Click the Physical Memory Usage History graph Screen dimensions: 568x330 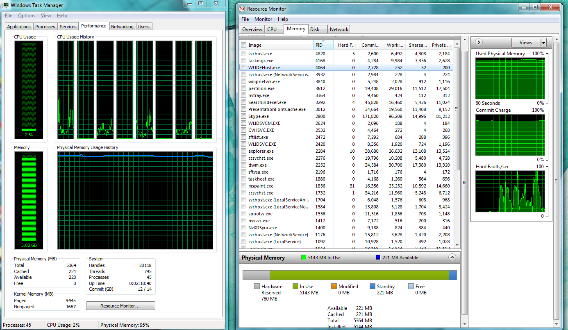(x=135, y=200)
